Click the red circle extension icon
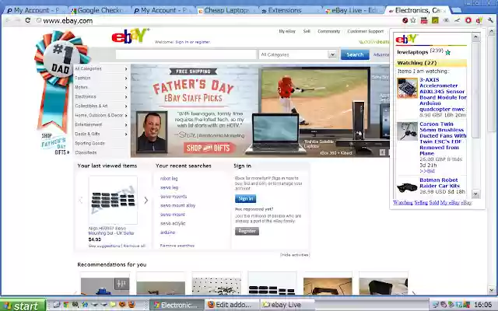The image size is (498, 311). [468, 21]
